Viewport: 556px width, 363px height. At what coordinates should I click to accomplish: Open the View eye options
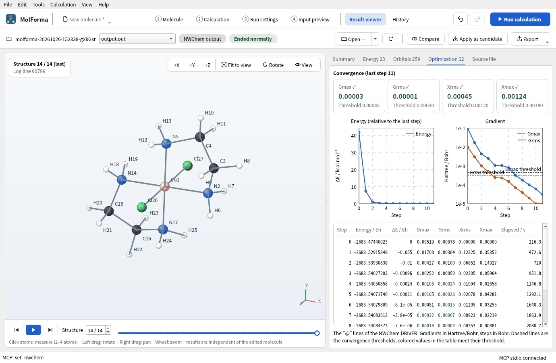click(x=303, y=65)
